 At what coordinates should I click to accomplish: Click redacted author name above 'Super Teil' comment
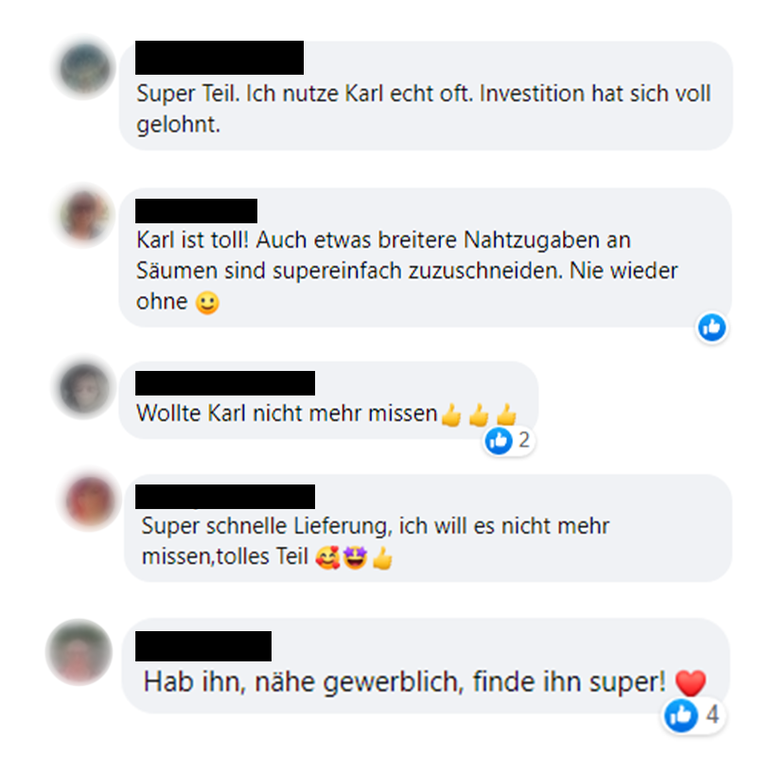click(x=220, y=58)
